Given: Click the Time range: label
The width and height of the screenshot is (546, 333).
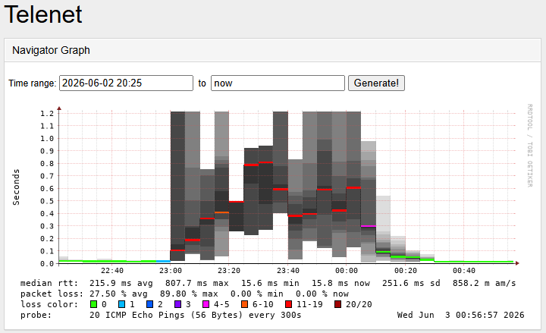Looking at the screenshot, I should 33,83.
